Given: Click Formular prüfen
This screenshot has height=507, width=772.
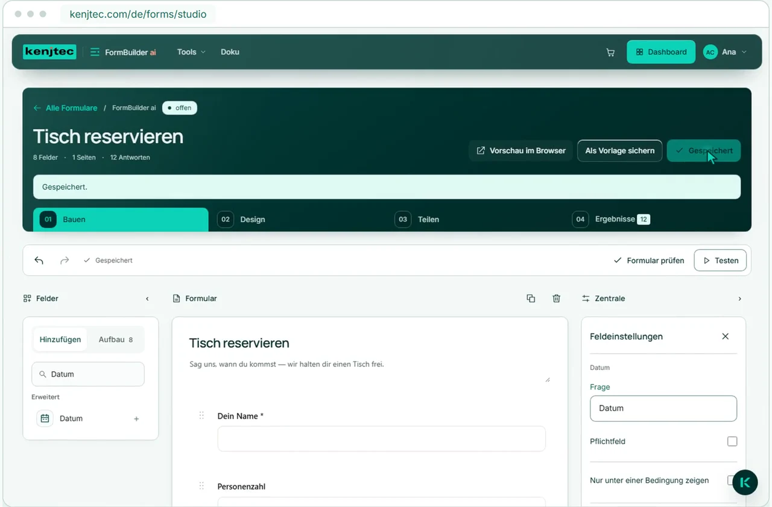Looking at the screenshot, I should click(649, 261).
